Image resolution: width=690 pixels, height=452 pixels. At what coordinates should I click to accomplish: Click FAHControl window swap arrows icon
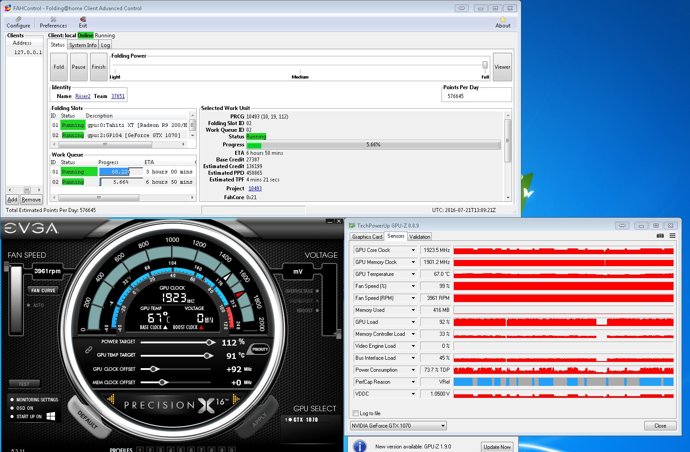461,8
